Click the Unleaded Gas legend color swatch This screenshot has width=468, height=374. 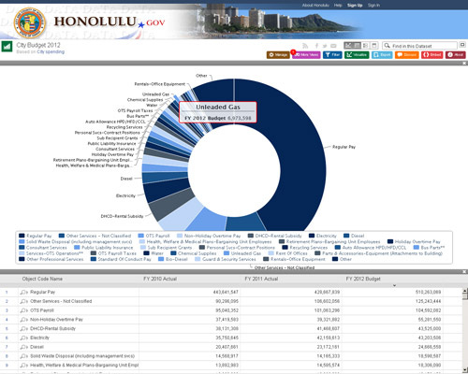pos(227,253)
